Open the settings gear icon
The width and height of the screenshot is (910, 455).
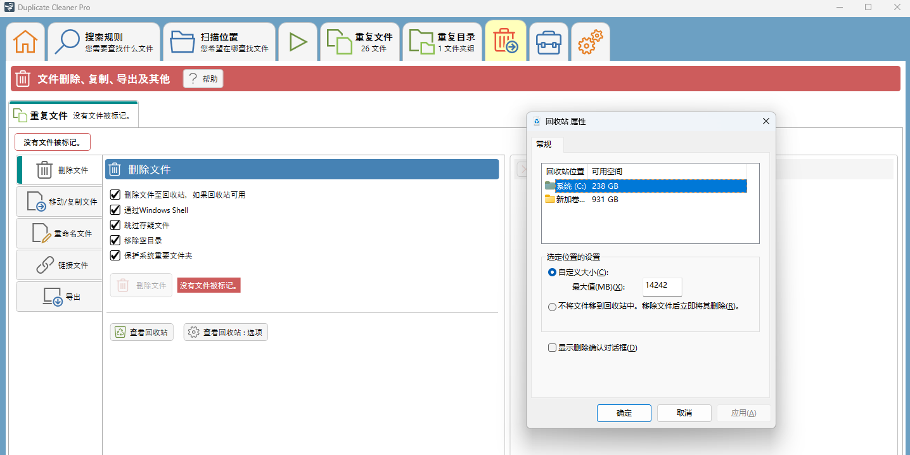[589, 41]
